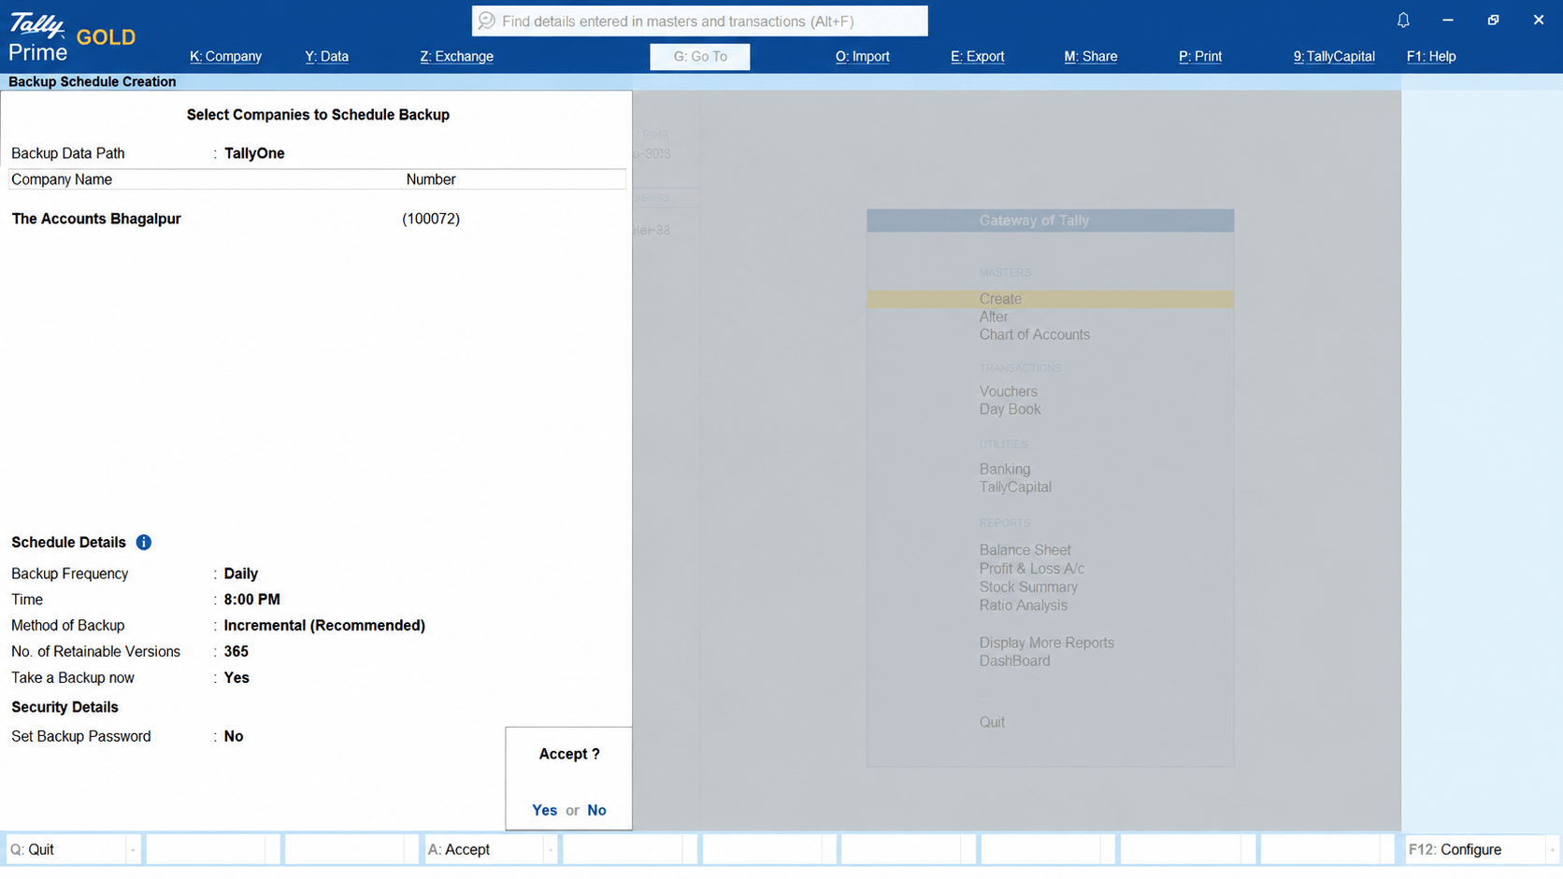Open the O: Import menu
Screen dimensions: 1563x879
[x=862, y=56]
